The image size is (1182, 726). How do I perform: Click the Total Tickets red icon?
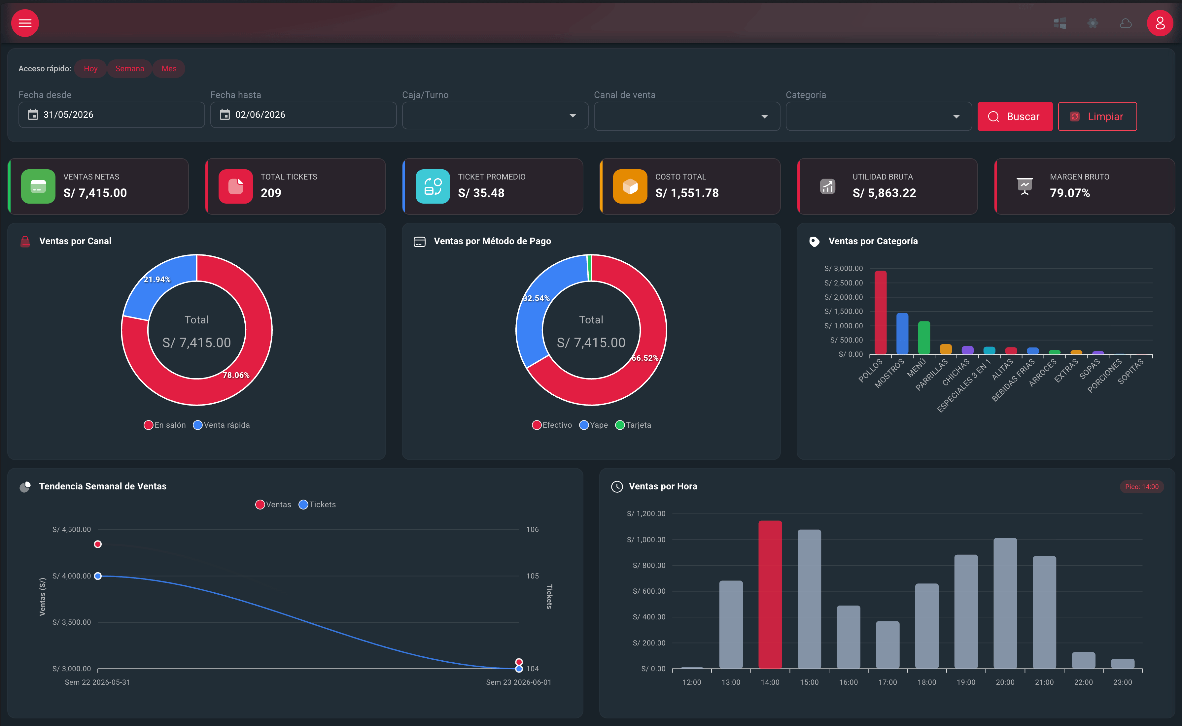(x=235, y=186)
